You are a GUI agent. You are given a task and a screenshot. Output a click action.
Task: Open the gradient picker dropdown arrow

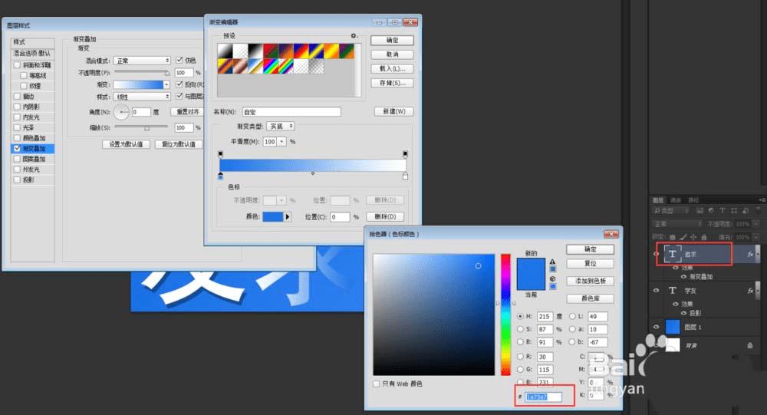166,84
